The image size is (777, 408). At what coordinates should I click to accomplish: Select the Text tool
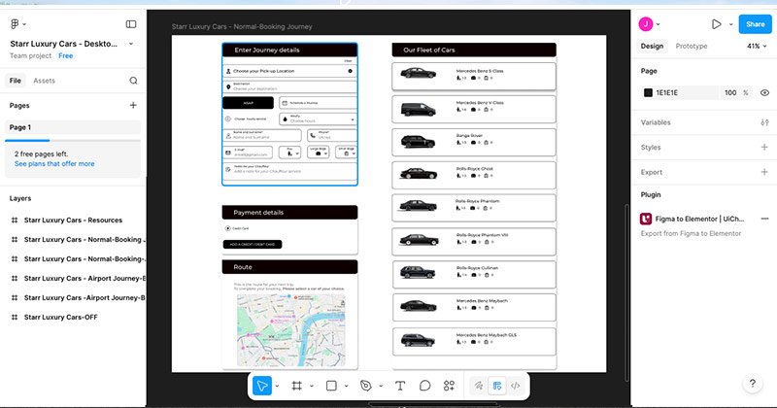(x=400, y=386)
